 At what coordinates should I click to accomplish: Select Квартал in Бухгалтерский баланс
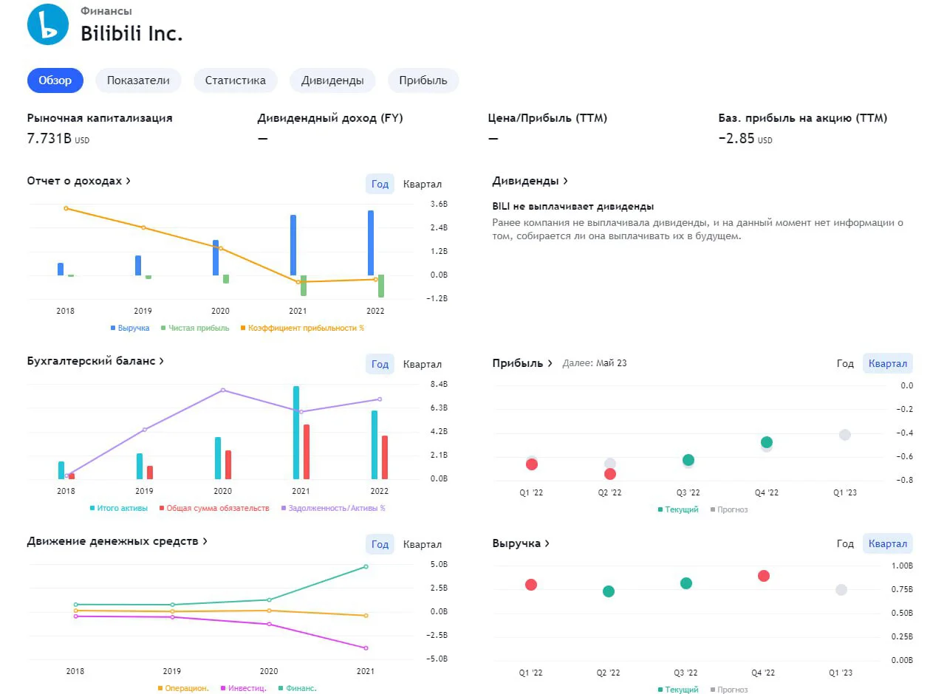tap(423, 364)
